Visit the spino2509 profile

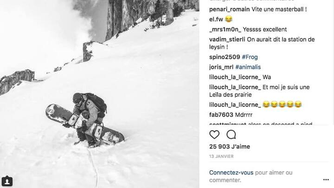pyautogui.click(x=225, y=57)
